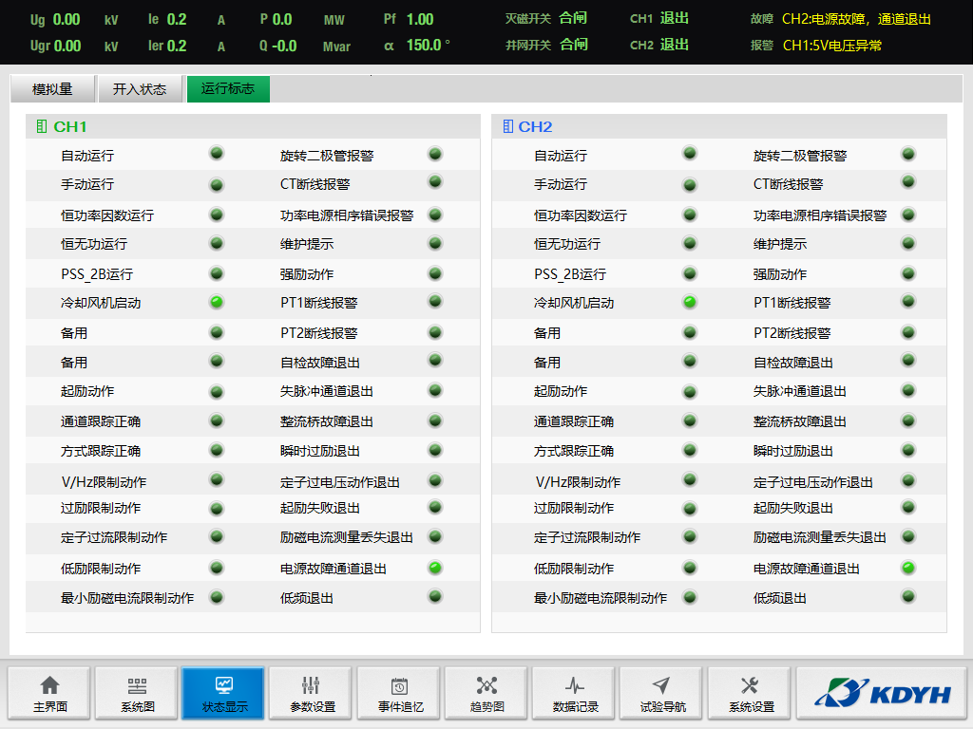Open 数据记录 data records
This screenshot has height=729, width=973.
pos(574,694)
